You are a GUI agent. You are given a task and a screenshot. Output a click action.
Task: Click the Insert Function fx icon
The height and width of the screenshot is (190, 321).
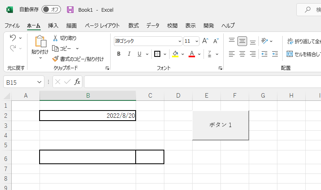coord(77,82)
